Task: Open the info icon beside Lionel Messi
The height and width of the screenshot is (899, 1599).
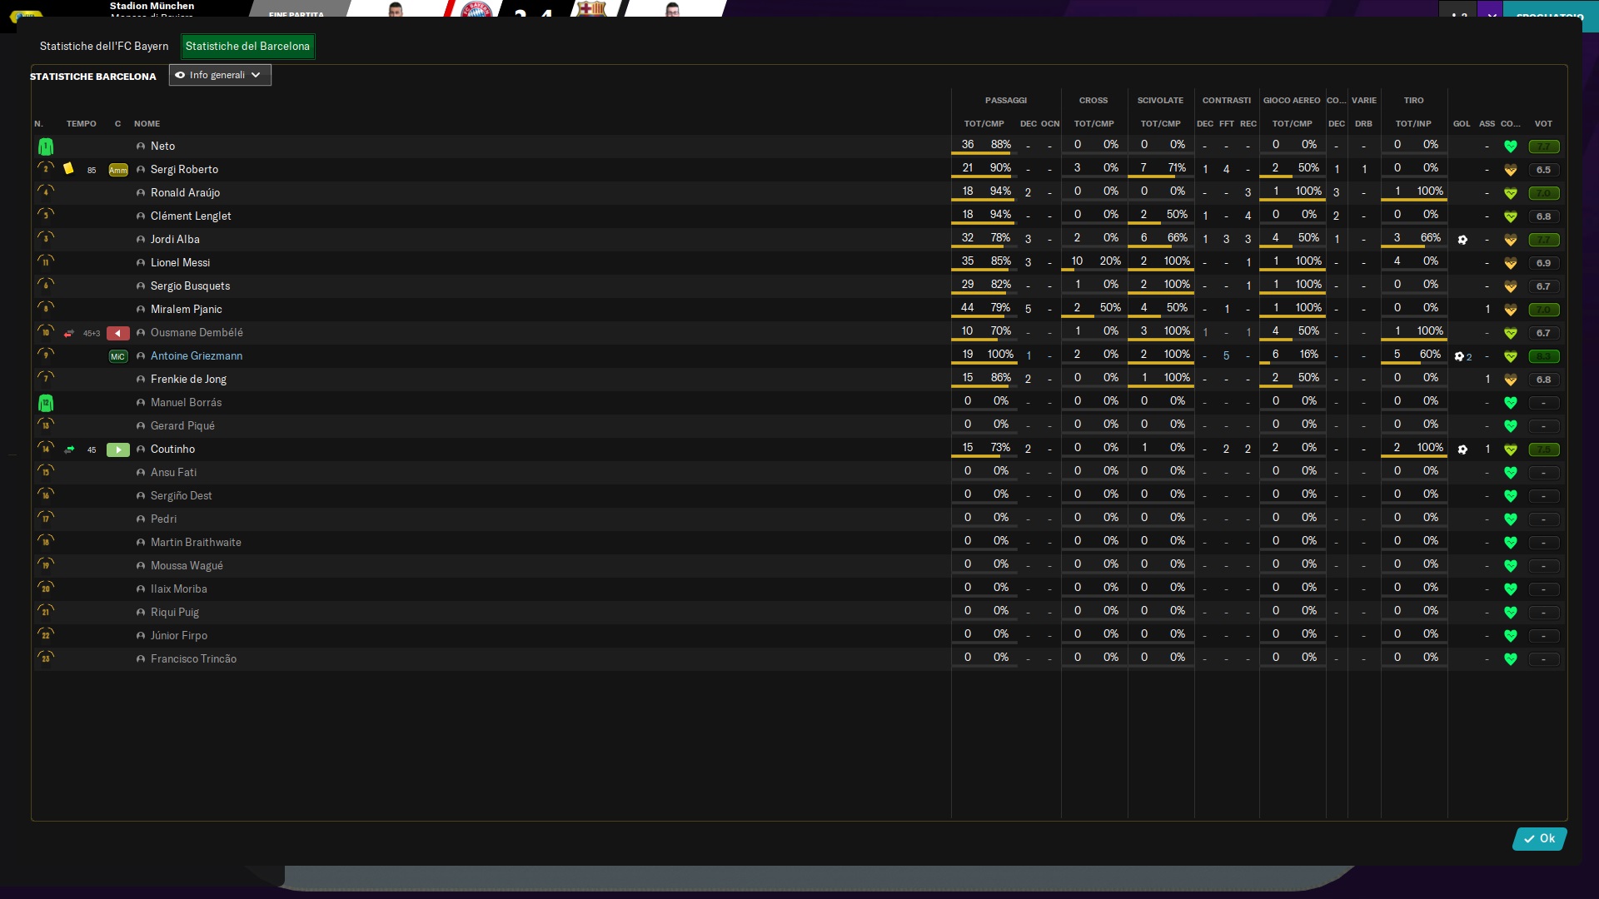Action: click(141, 263)
